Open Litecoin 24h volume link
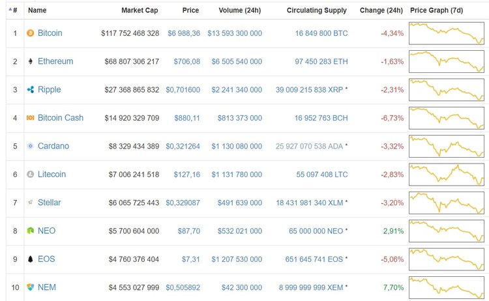Screen dimensions: 489x301 (x=237, y=175)
